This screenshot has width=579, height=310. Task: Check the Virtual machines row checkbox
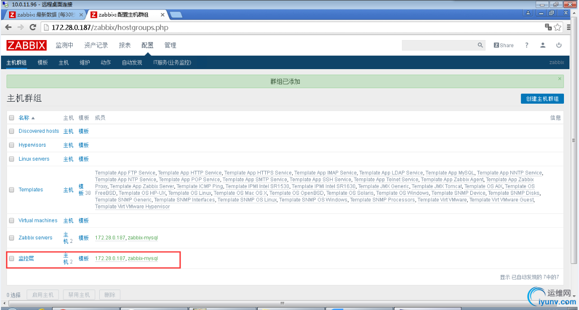click(12, 221)
